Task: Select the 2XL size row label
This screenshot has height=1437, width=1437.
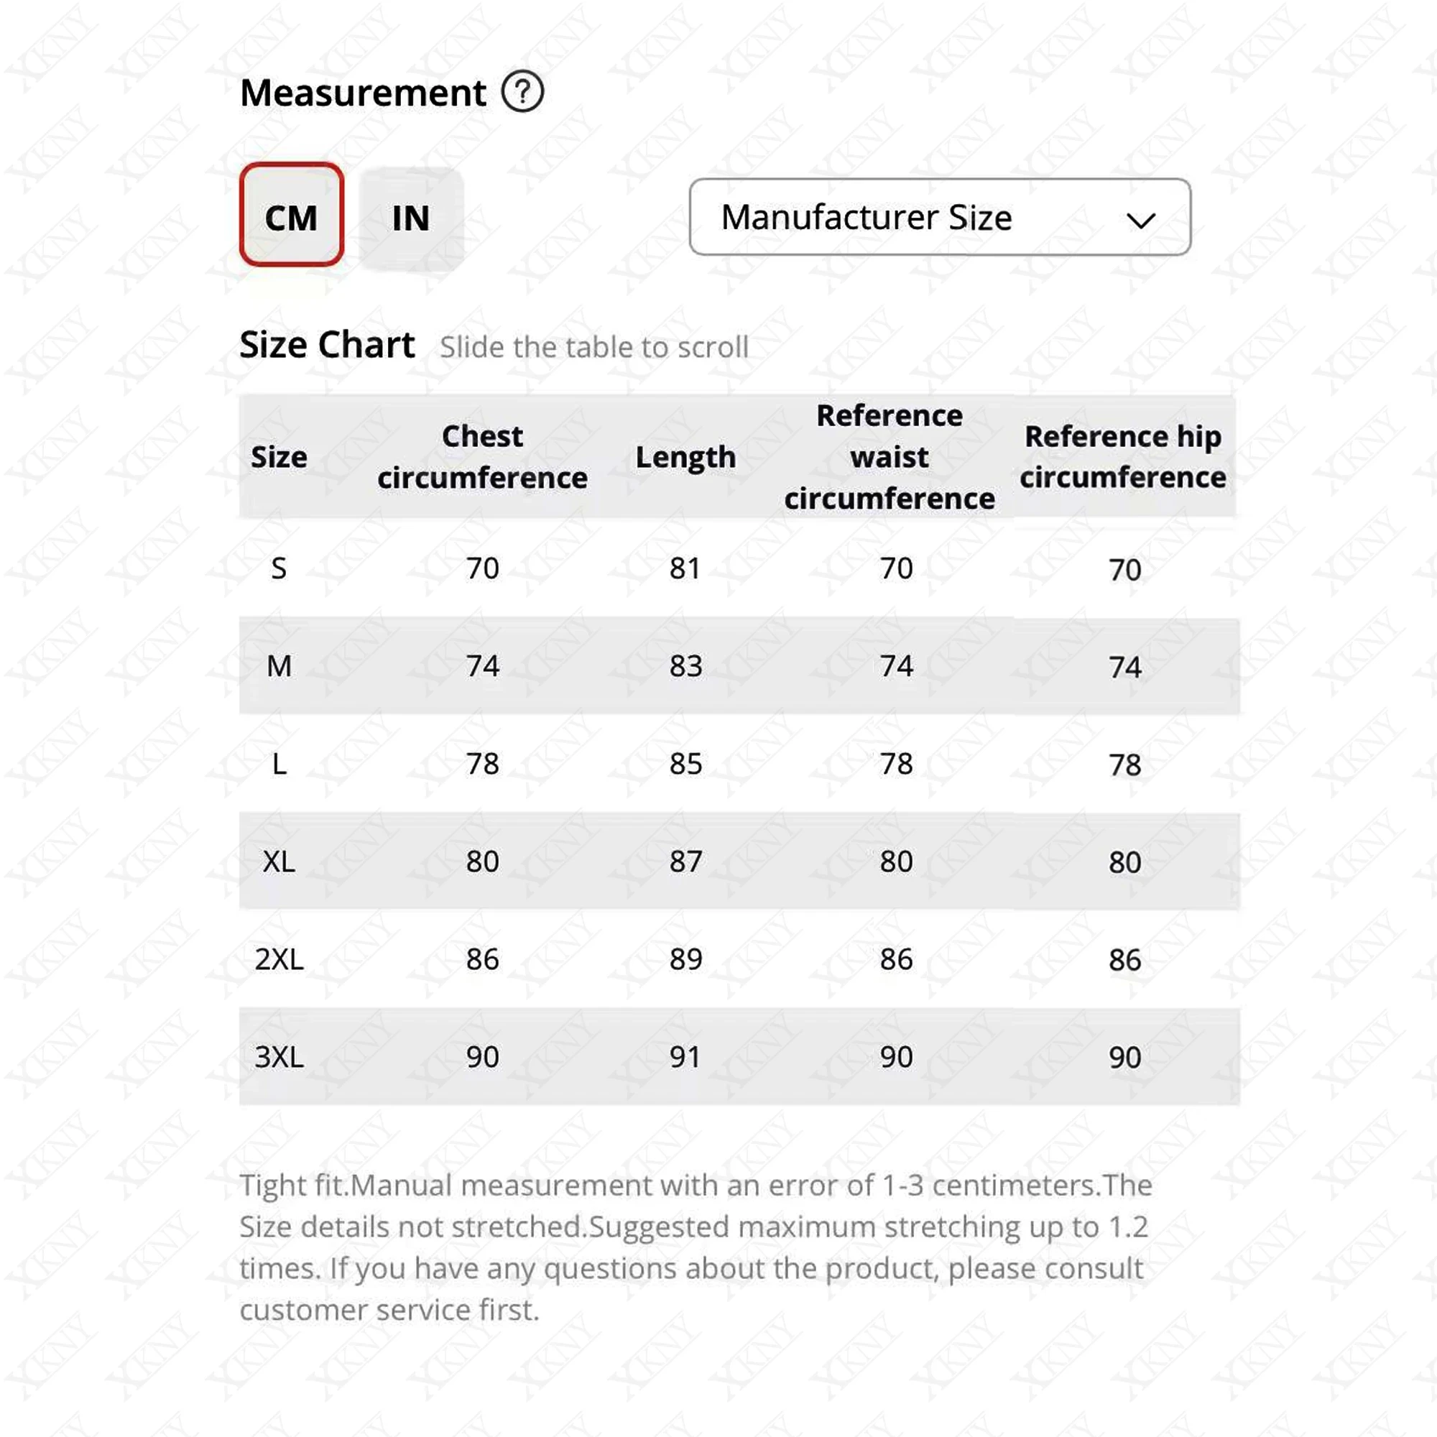Action: (279, 959)
